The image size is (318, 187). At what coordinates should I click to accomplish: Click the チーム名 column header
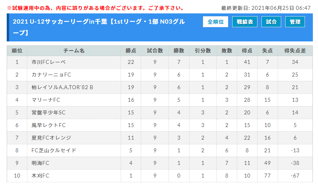coord(74,50)
